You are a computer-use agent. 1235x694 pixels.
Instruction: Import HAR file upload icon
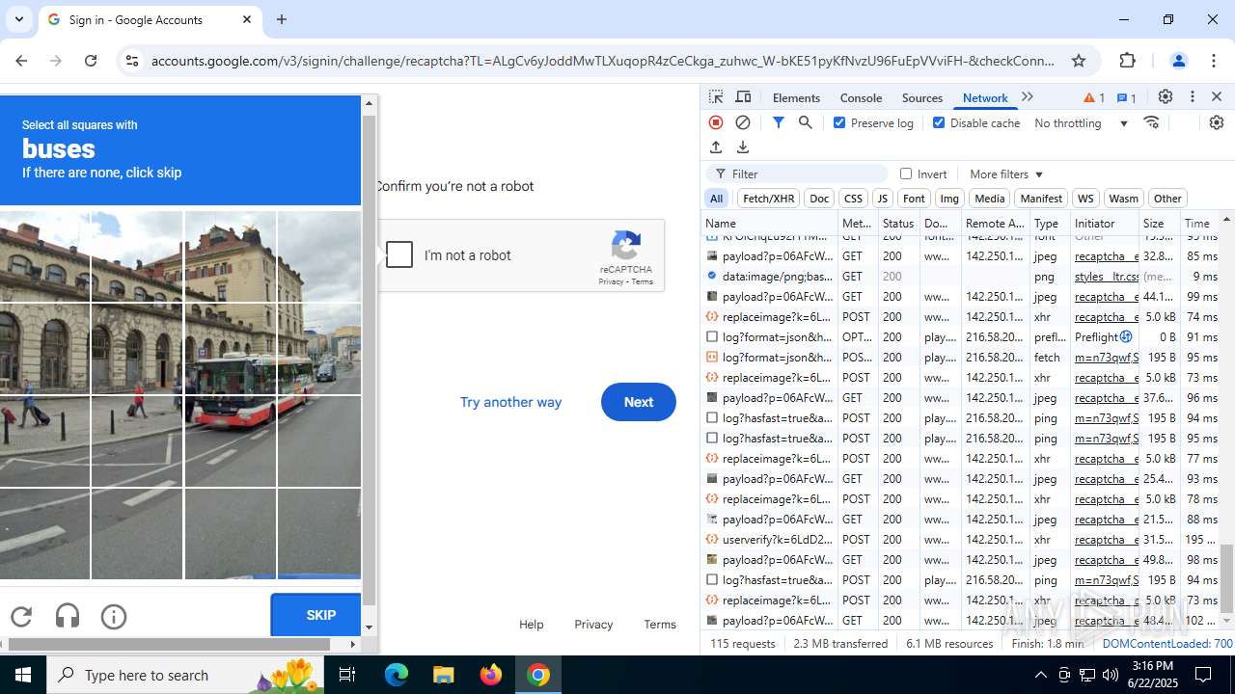pos(716,147)
